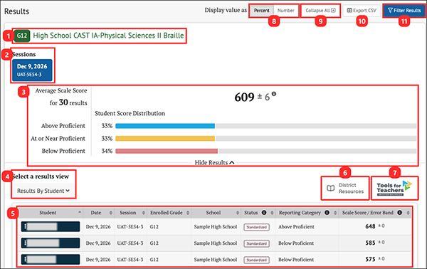Click Standardized badge in the 648 row

[x=256, y=227]
